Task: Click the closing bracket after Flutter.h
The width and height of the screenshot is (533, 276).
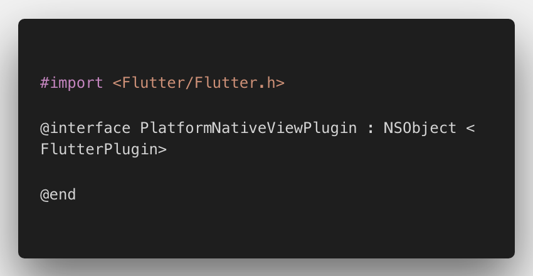Action: (280, 83)
